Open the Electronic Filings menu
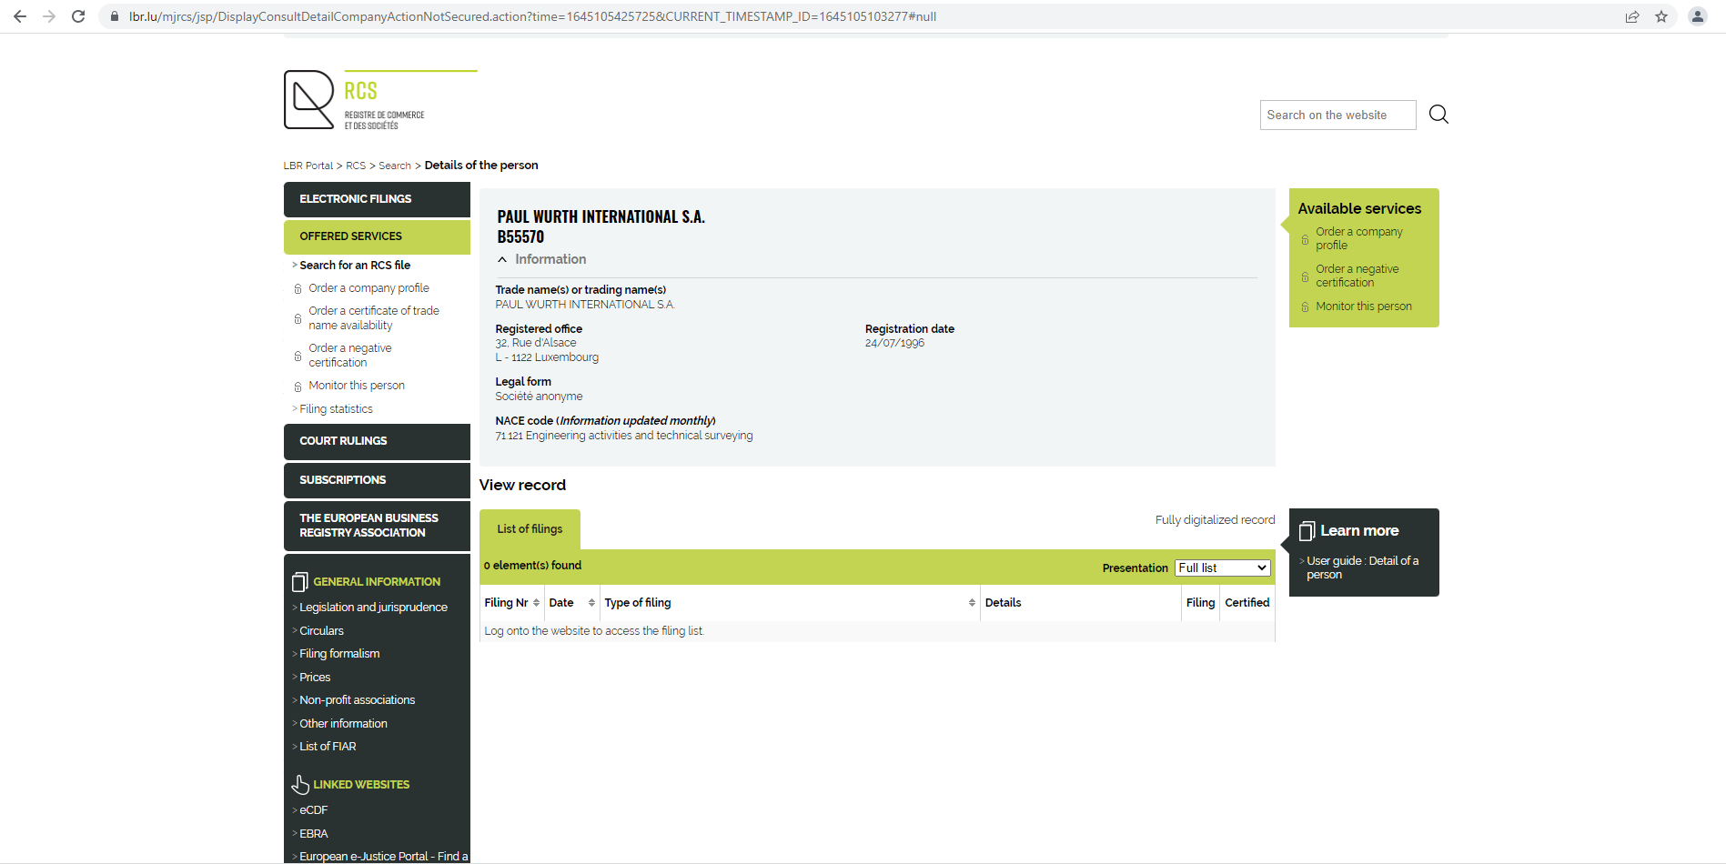 click(x=376, y=199)
